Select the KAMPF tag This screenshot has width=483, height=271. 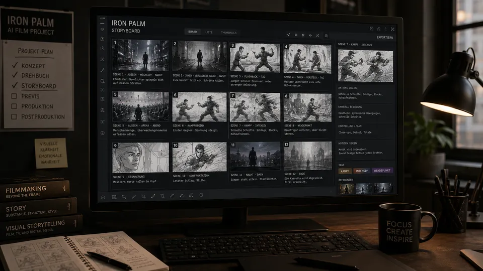tap(345, 171)
